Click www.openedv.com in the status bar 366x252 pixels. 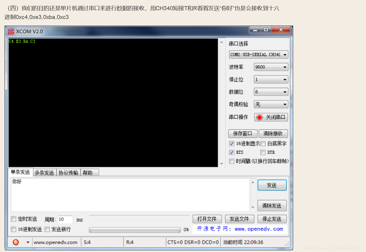click(x=55, y=242)
